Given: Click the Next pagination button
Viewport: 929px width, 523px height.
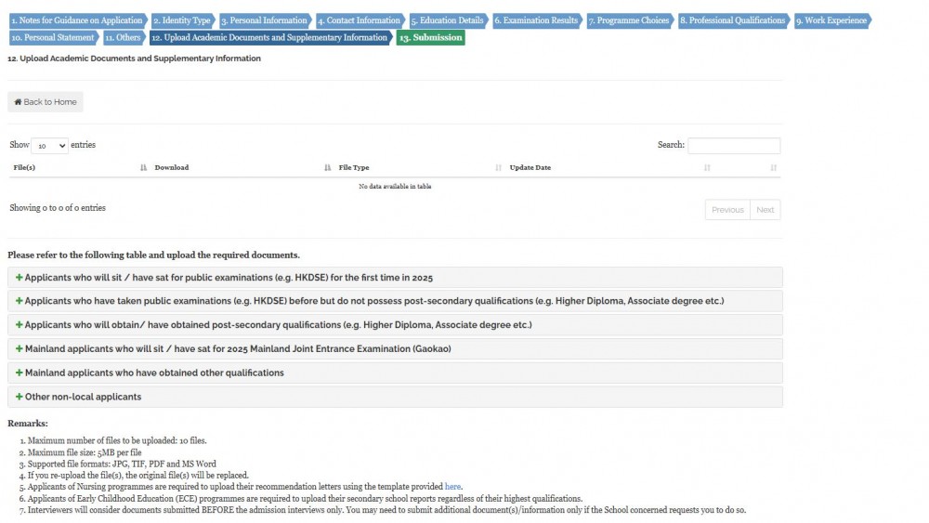Looking at the screenshot, I should [x=765, y=210].
